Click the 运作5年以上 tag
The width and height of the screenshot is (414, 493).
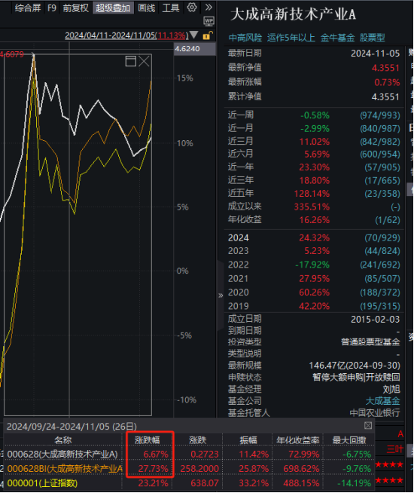[x=291, y=38]
